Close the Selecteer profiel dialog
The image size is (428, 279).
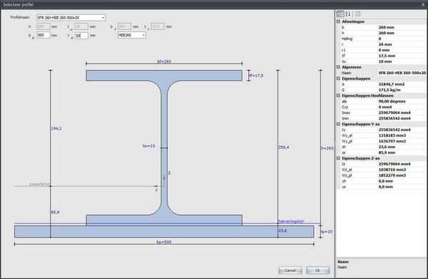pyautogui.click(x=423, y=4)
